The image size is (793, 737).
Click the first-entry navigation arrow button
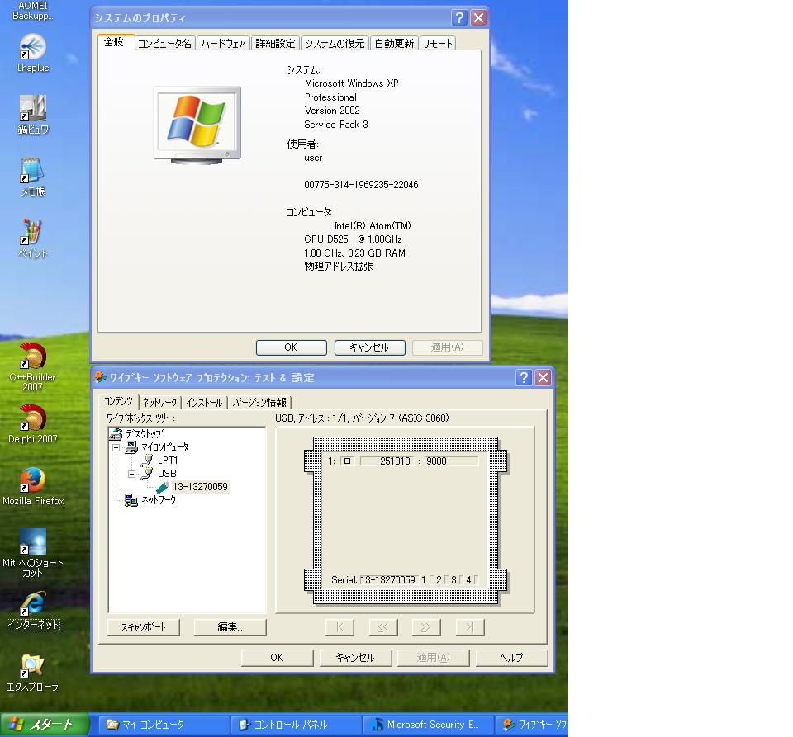coord(340,627)
